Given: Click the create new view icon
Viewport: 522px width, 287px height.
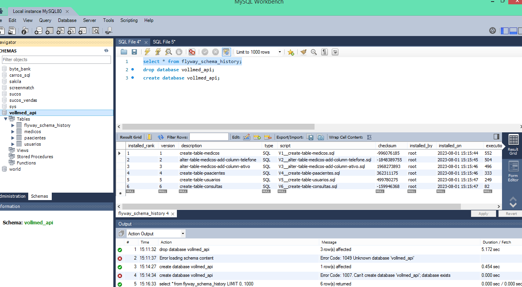Looking at the screenshot, I should [x=60, y=31].
